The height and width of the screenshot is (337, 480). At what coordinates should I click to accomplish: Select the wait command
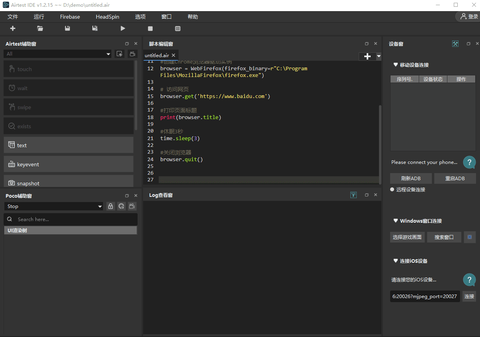pyautogui.click(x=68, y=88)
